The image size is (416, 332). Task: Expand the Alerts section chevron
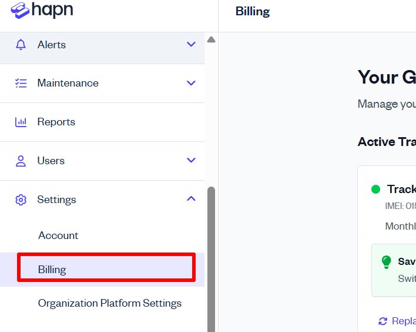[191, 44]
